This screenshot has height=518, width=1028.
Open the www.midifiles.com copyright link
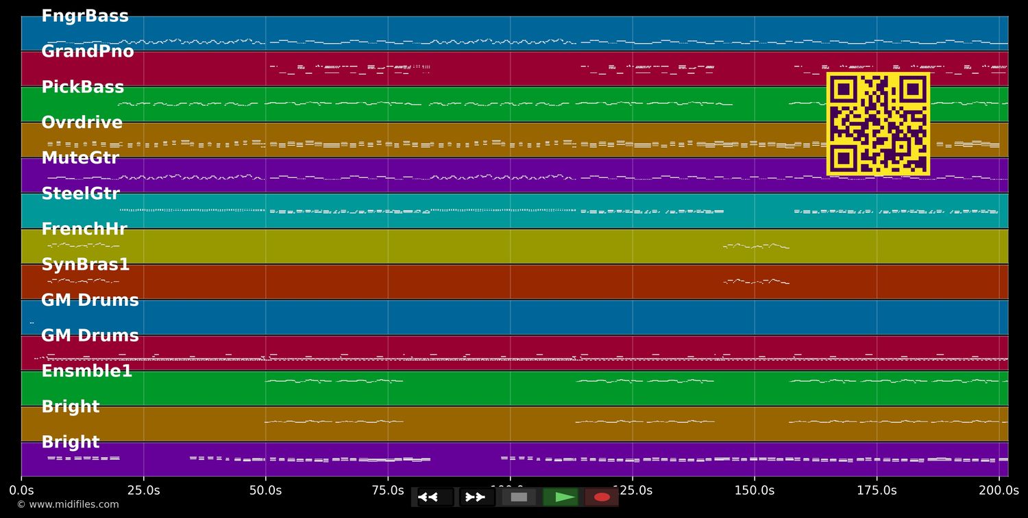(68, 504)
